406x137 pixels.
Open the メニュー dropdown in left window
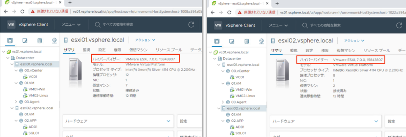tap(71, 25)
